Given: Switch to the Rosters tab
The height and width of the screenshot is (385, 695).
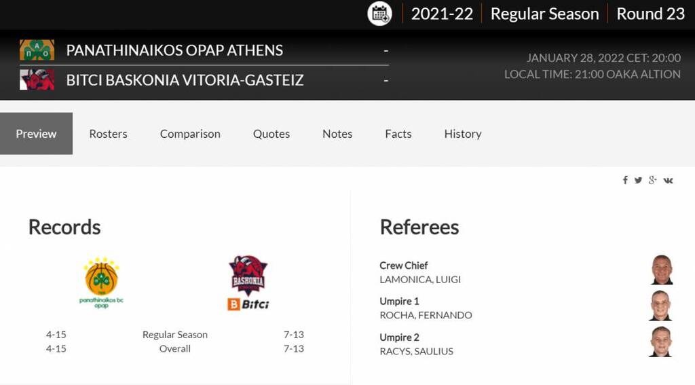Looking at the screenshot, I should pos(108,134).
